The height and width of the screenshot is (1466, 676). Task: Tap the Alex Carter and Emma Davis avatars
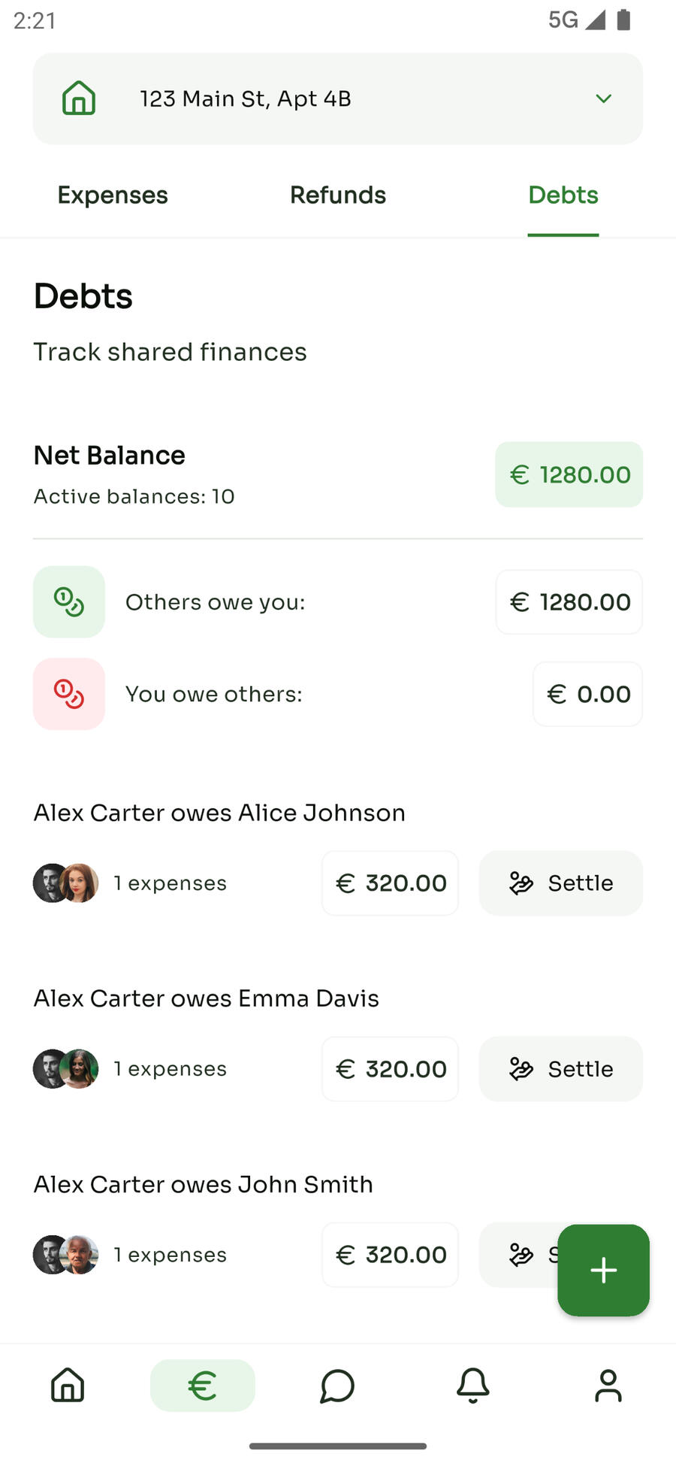tap(66, 1069)
